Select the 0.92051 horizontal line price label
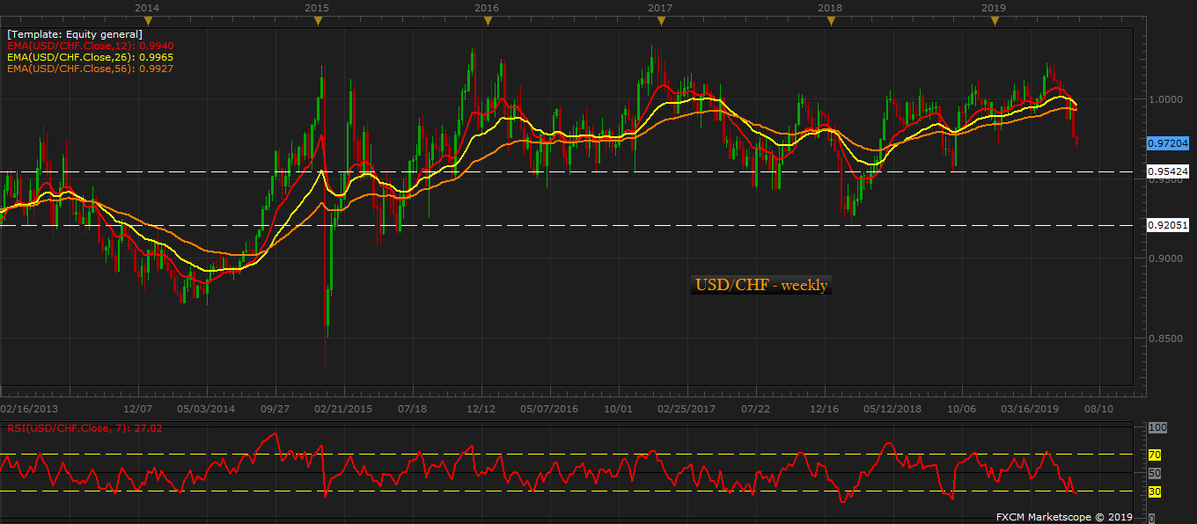The image size is (1197, 524). click(x=1168, y=225)
